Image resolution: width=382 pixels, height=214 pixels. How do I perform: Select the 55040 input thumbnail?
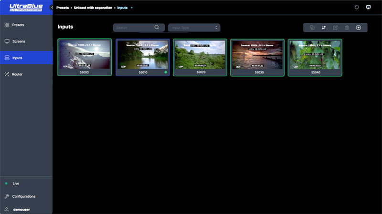click(x=315, y=55)
